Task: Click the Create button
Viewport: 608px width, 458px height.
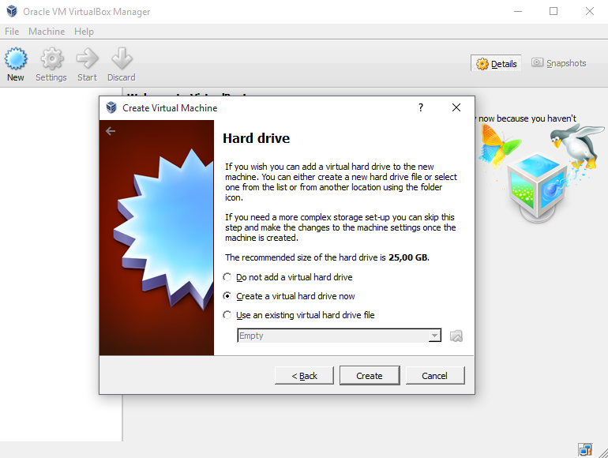Action: point(370,376)
